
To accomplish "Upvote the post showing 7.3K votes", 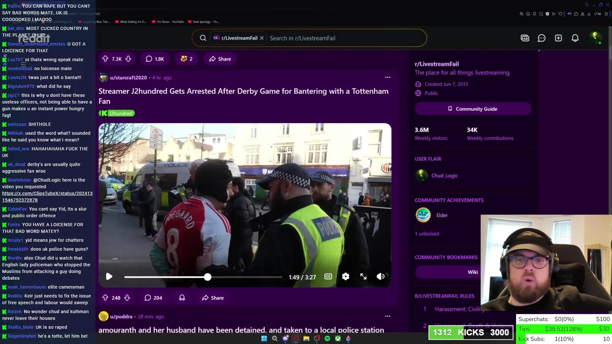I will (x=105, y=59).
